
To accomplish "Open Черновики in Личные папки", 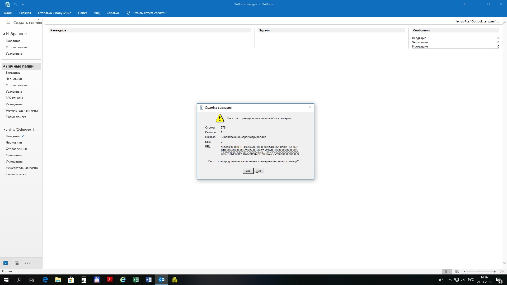I will point(14,79).
